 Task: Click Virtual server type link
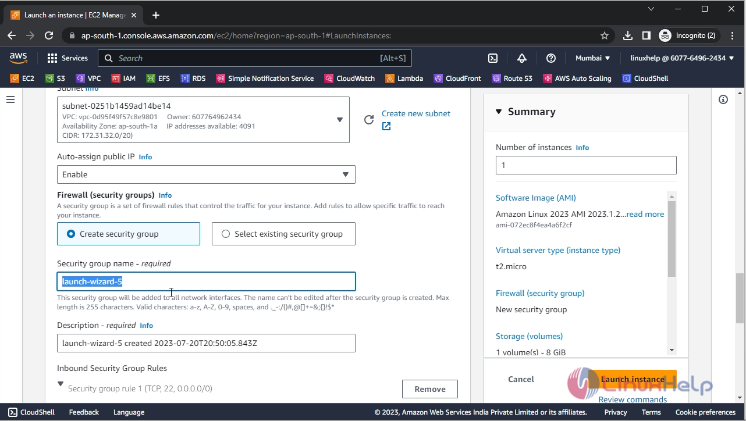(x=558, y=250)
